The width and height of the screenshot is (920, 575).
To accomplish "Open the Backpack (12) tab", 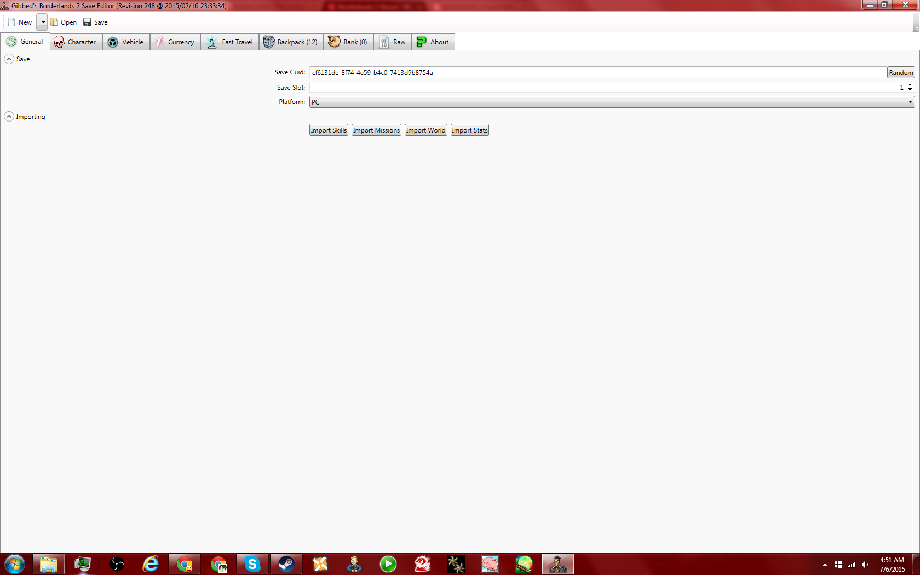I will pyautogui.click(x=291, y=42).
